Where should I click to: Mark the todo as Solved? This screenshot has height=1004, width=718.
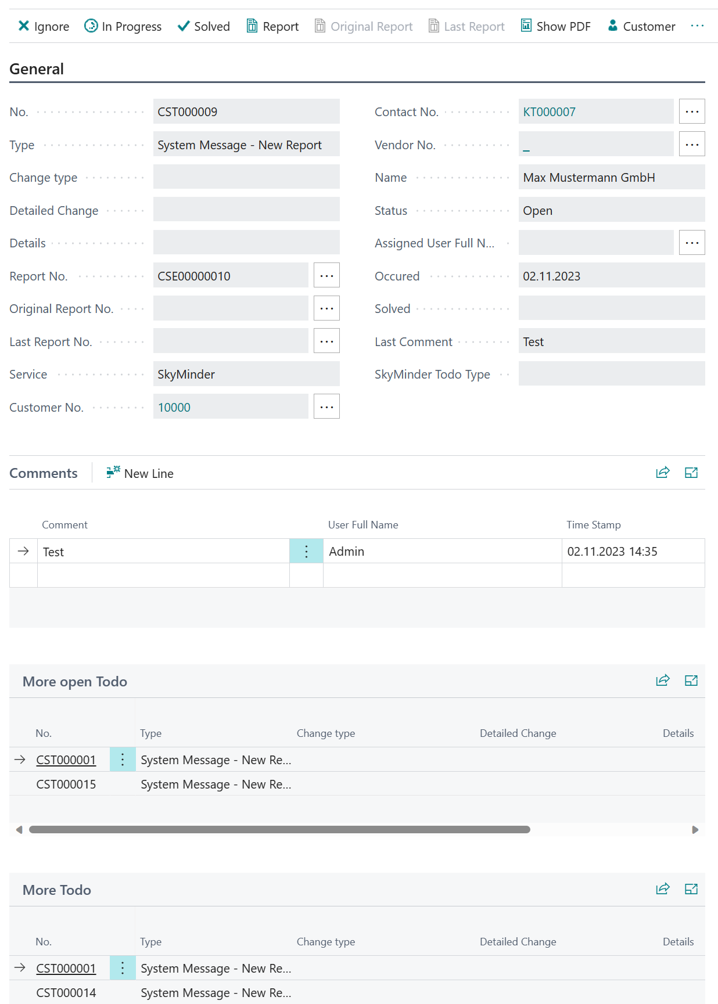[203, 26]
